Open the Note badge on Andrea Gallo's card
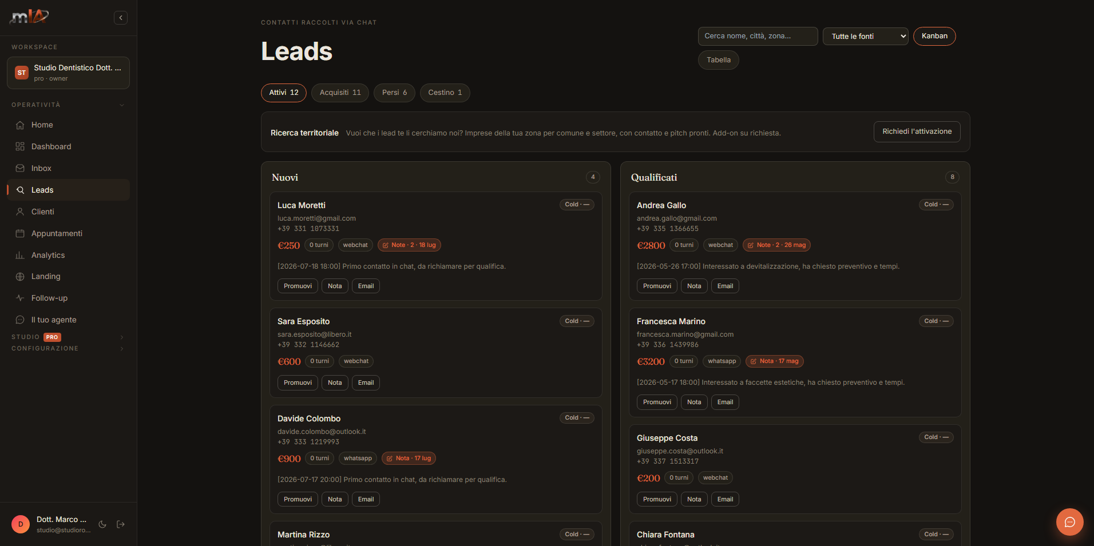This screenshot has width=1094, height=546. tap(776, 245)
